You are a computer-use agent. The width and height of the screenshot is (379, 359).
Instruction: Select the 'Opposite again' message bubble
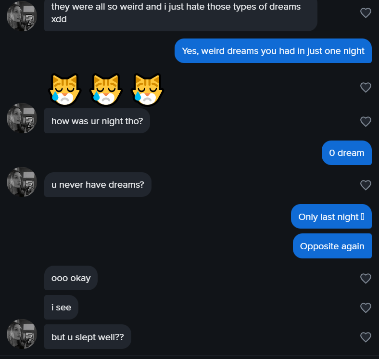[332, 246]
